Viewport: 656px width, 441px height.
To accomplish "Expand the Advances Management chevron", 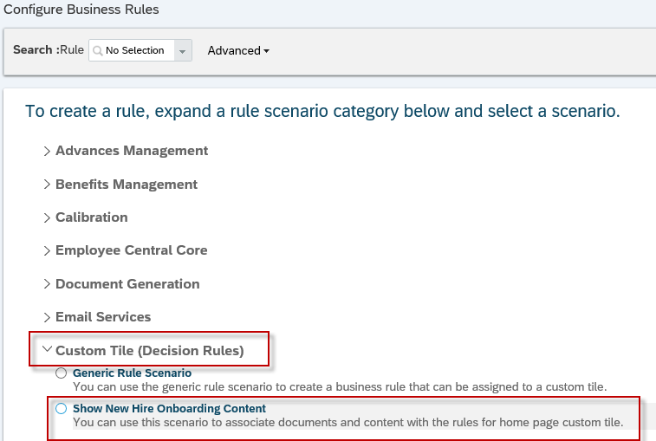I will pos(47,151).
